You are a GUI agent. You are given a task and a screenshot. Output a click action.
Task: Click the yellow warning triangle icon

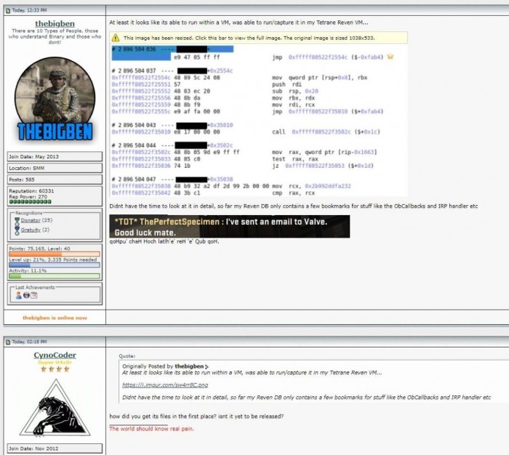pos(116,38)
